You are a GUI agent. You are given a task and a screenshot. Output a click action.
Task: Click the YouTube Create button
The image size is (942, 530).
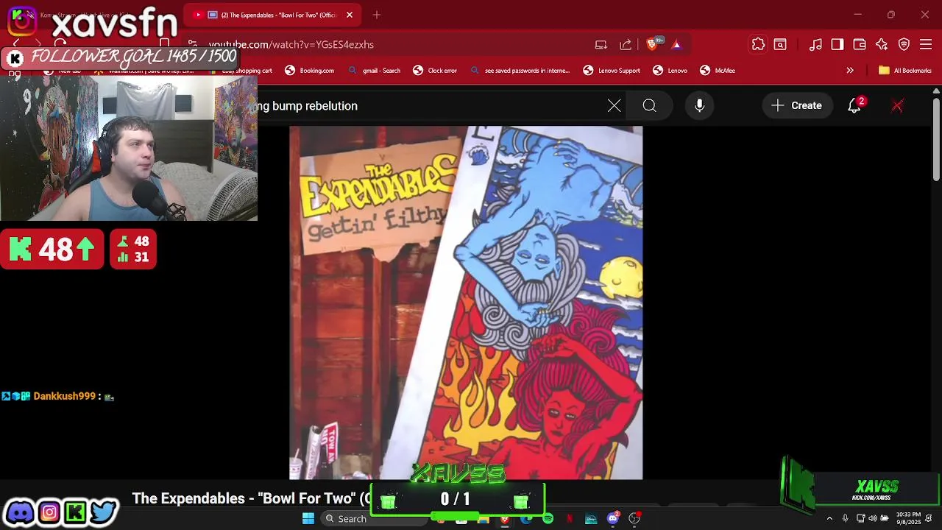click(796, 106)
